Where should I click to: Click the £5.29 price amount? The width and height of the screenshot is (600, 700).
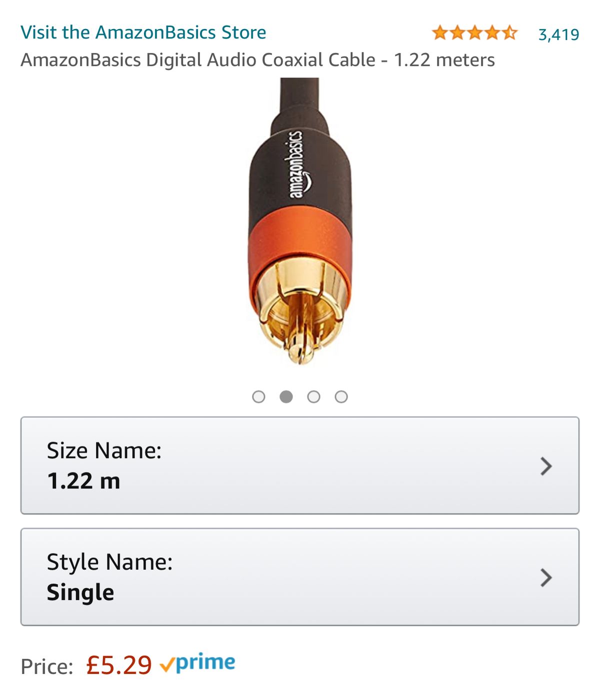pyautogui.click(x=119, y=666)
